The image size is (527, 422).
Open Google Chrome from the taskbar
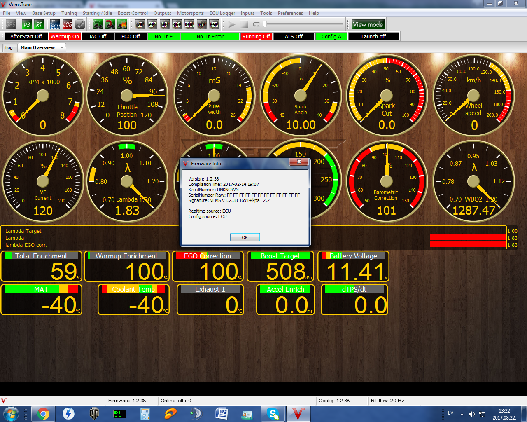coord(43,414)
